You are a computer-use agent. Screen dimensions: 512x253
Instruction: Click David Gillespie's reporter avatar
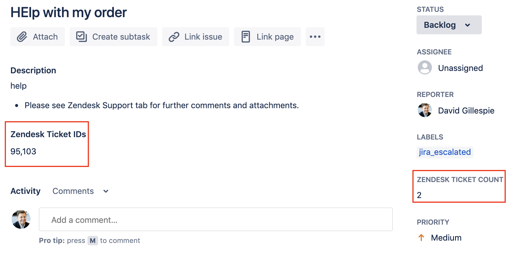(425, 110)
